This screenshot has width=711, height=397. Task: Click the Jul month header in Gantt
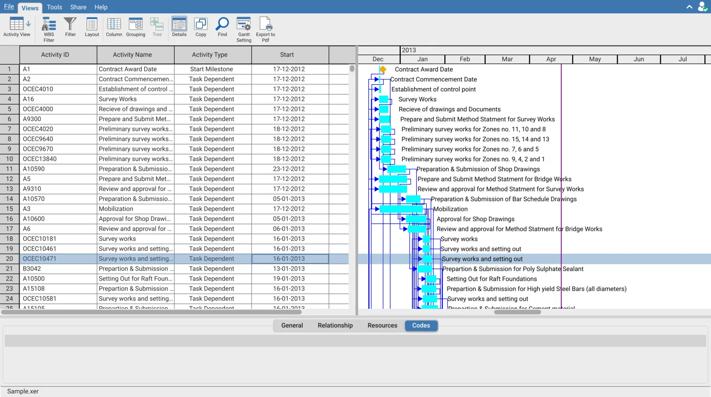point(683,59)
